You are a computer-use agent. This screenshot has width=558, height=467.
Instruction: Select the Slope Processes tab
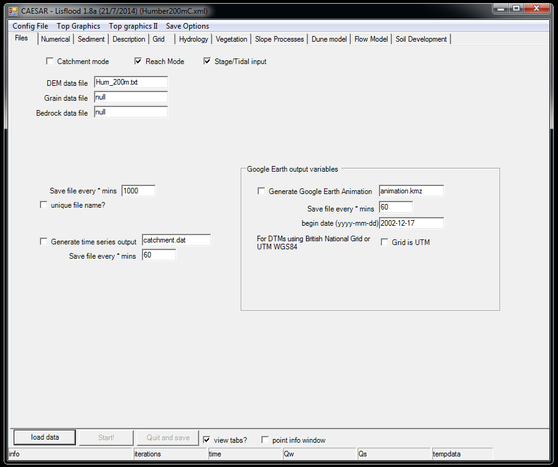tap(279, 39)
